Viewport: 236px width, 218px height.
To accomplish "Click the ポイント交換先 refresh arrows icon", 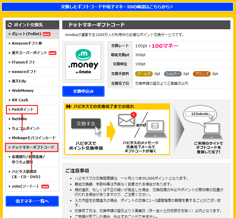I will [10, 25].
